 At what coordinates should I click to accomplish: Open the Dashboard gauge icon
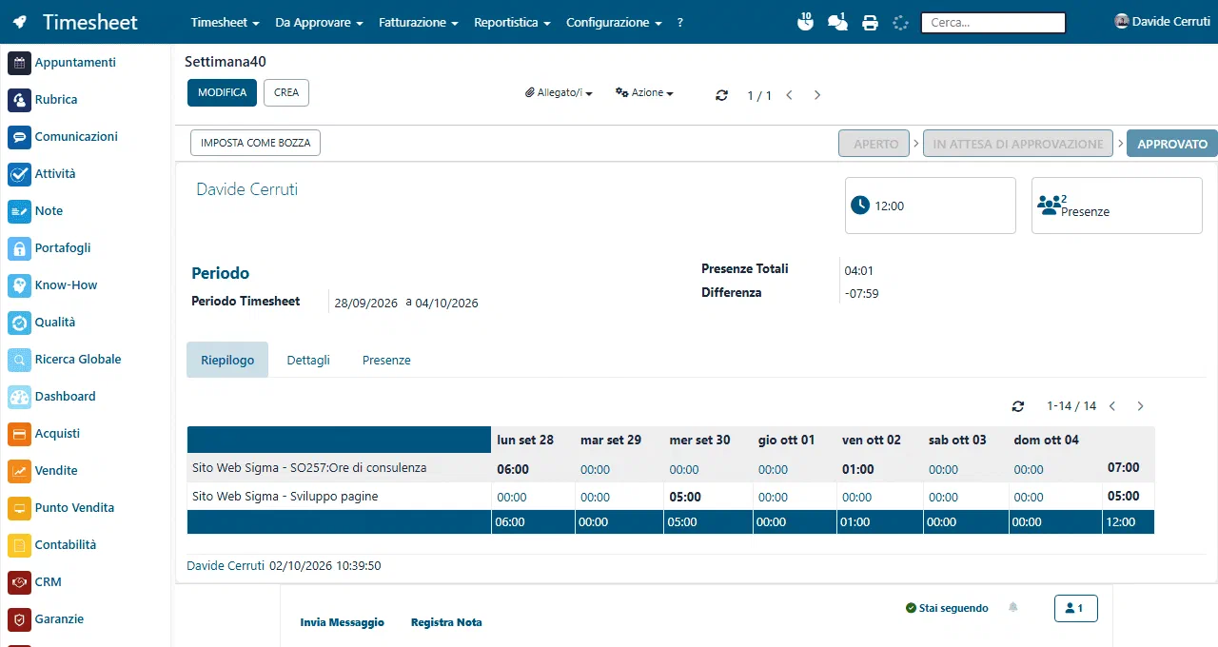20,397
